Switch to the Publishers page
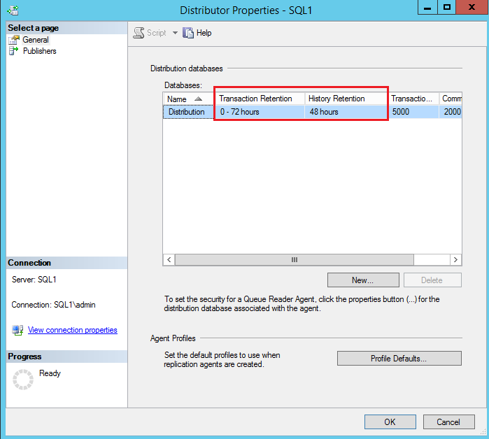This screenshot has width=489, height=439. point(40,51)
